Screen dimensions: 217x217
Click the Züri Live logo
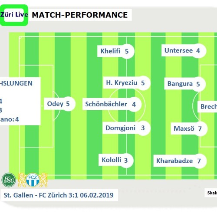[x=14, y=15]
